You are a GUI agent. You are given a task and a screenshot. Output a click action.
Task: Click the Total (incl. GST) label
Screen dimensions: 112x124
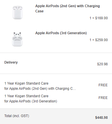(x=17, y=116)
